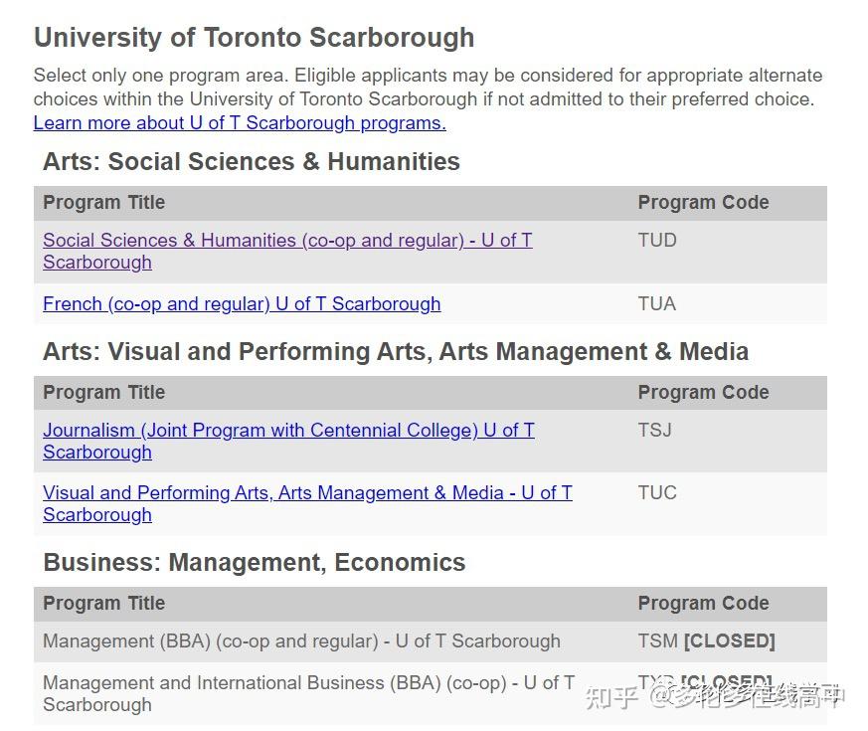Image resolution: width=868 pixels, height=731 pixels.
Task: Click Program Title header in Social Sciences table
Action: 103,203
